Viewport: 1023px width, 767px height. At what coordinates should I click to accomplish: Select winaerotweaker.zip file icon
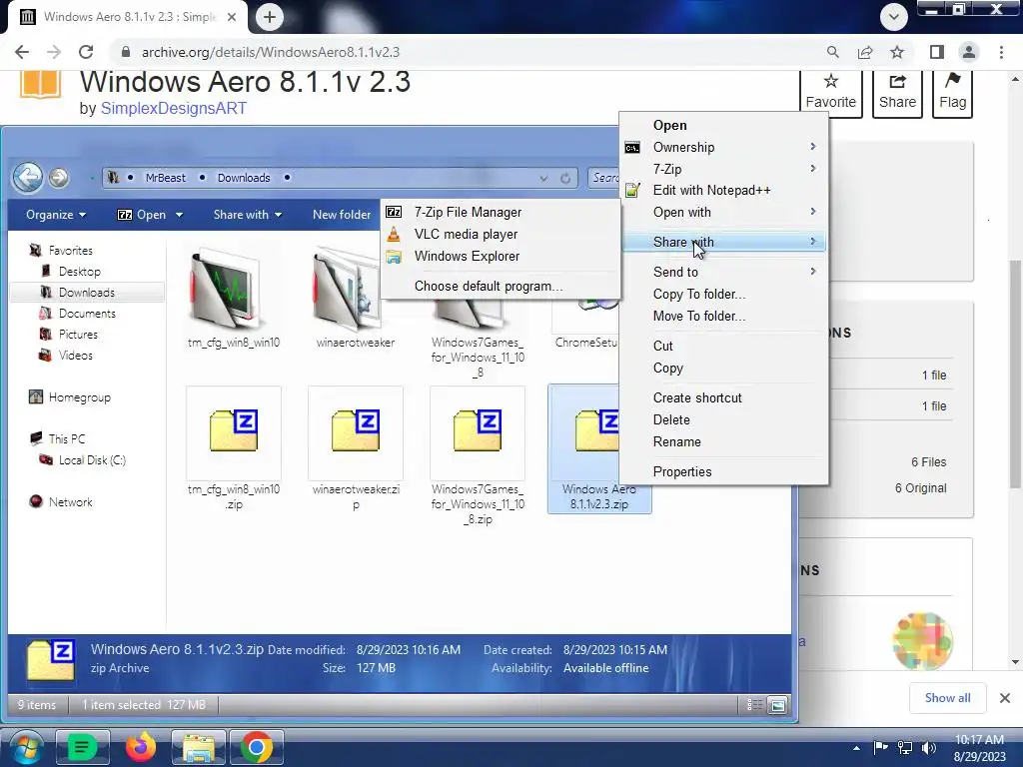(356, 430)
